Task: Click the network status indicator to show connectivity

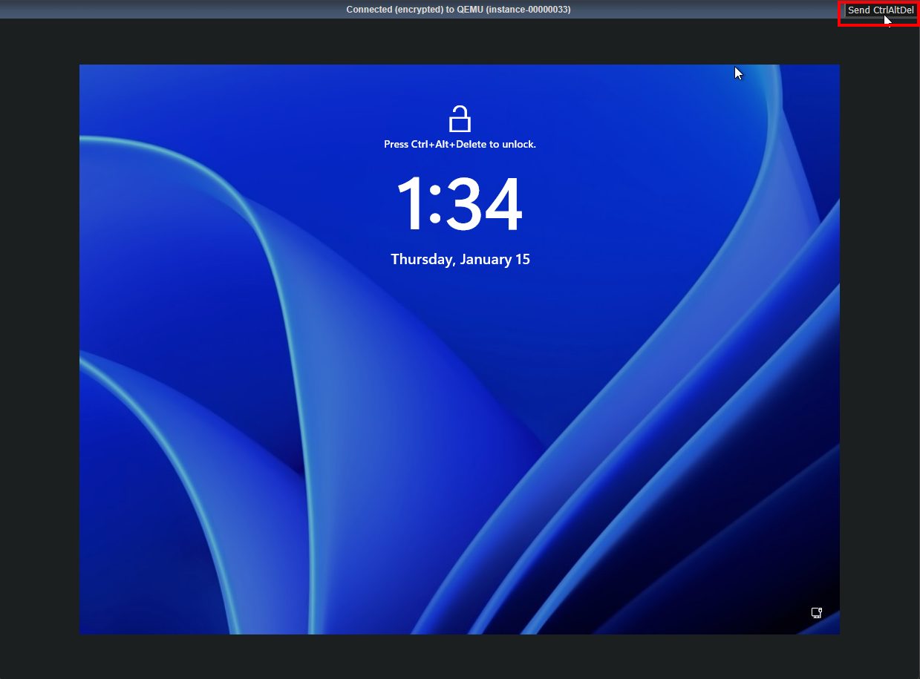Action: click(x=816, y=612)
